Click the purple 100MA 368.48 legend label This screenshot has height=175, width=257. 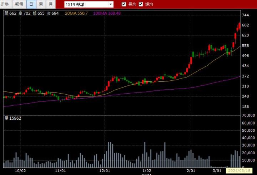point(107,13)
